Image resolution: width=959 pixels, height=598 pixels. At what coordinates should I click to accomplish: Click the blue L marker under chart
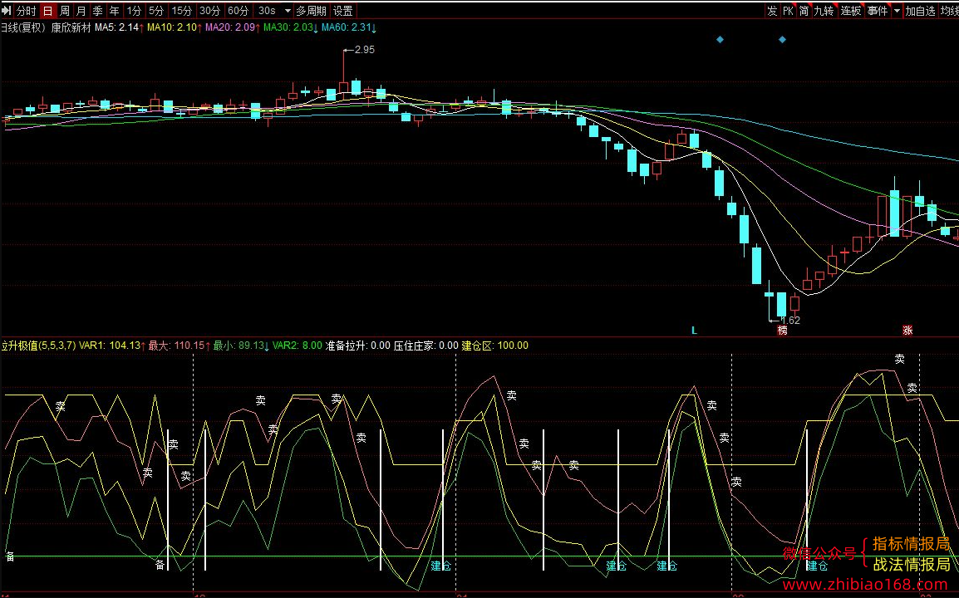pyautogui.click(x=694, y=331)
